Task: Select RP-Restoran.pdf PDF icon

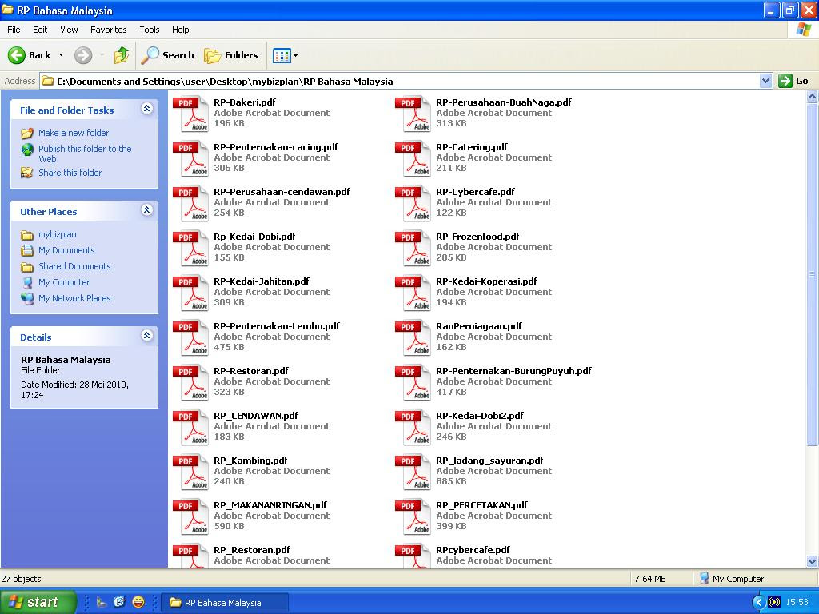Action: click(190, 383)
